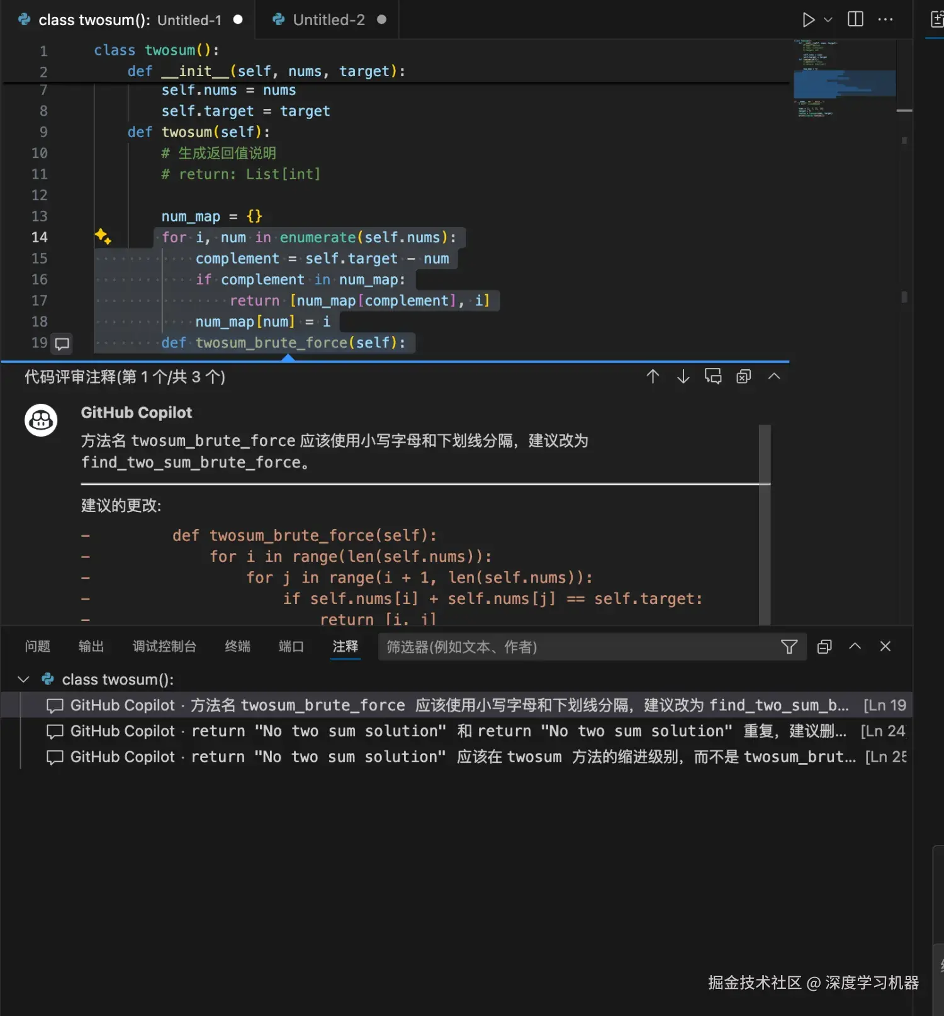Go to the previous review comment

click(653, 376)
